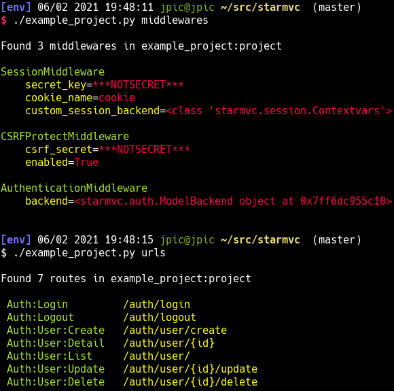Click the csrf_secret NOTSECRET value

tap(144, 150)
